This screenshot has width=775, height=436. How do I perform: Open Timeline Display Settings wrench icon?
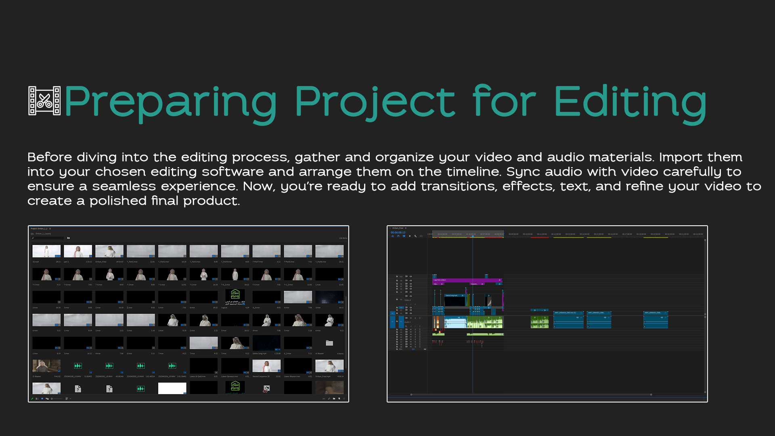[x=415, y=236]
